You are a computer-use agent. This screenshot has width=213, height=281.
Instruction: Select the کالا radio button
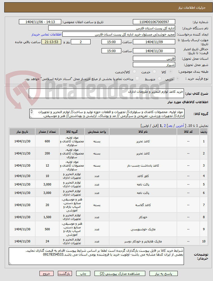point(170,72)
